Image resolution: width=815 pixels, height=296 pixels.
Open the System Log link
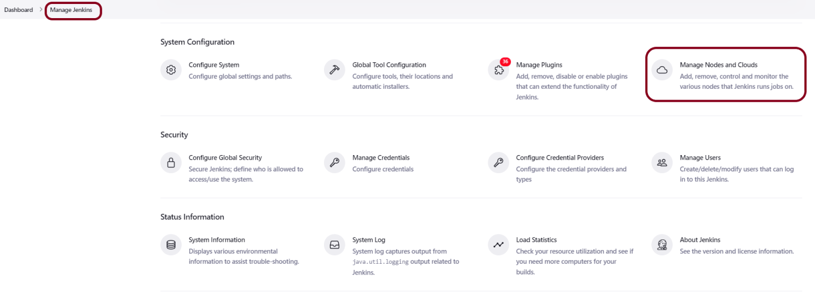[369, 240]
